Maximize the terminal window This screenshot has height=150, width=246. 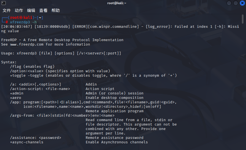[x=236, y=3]
